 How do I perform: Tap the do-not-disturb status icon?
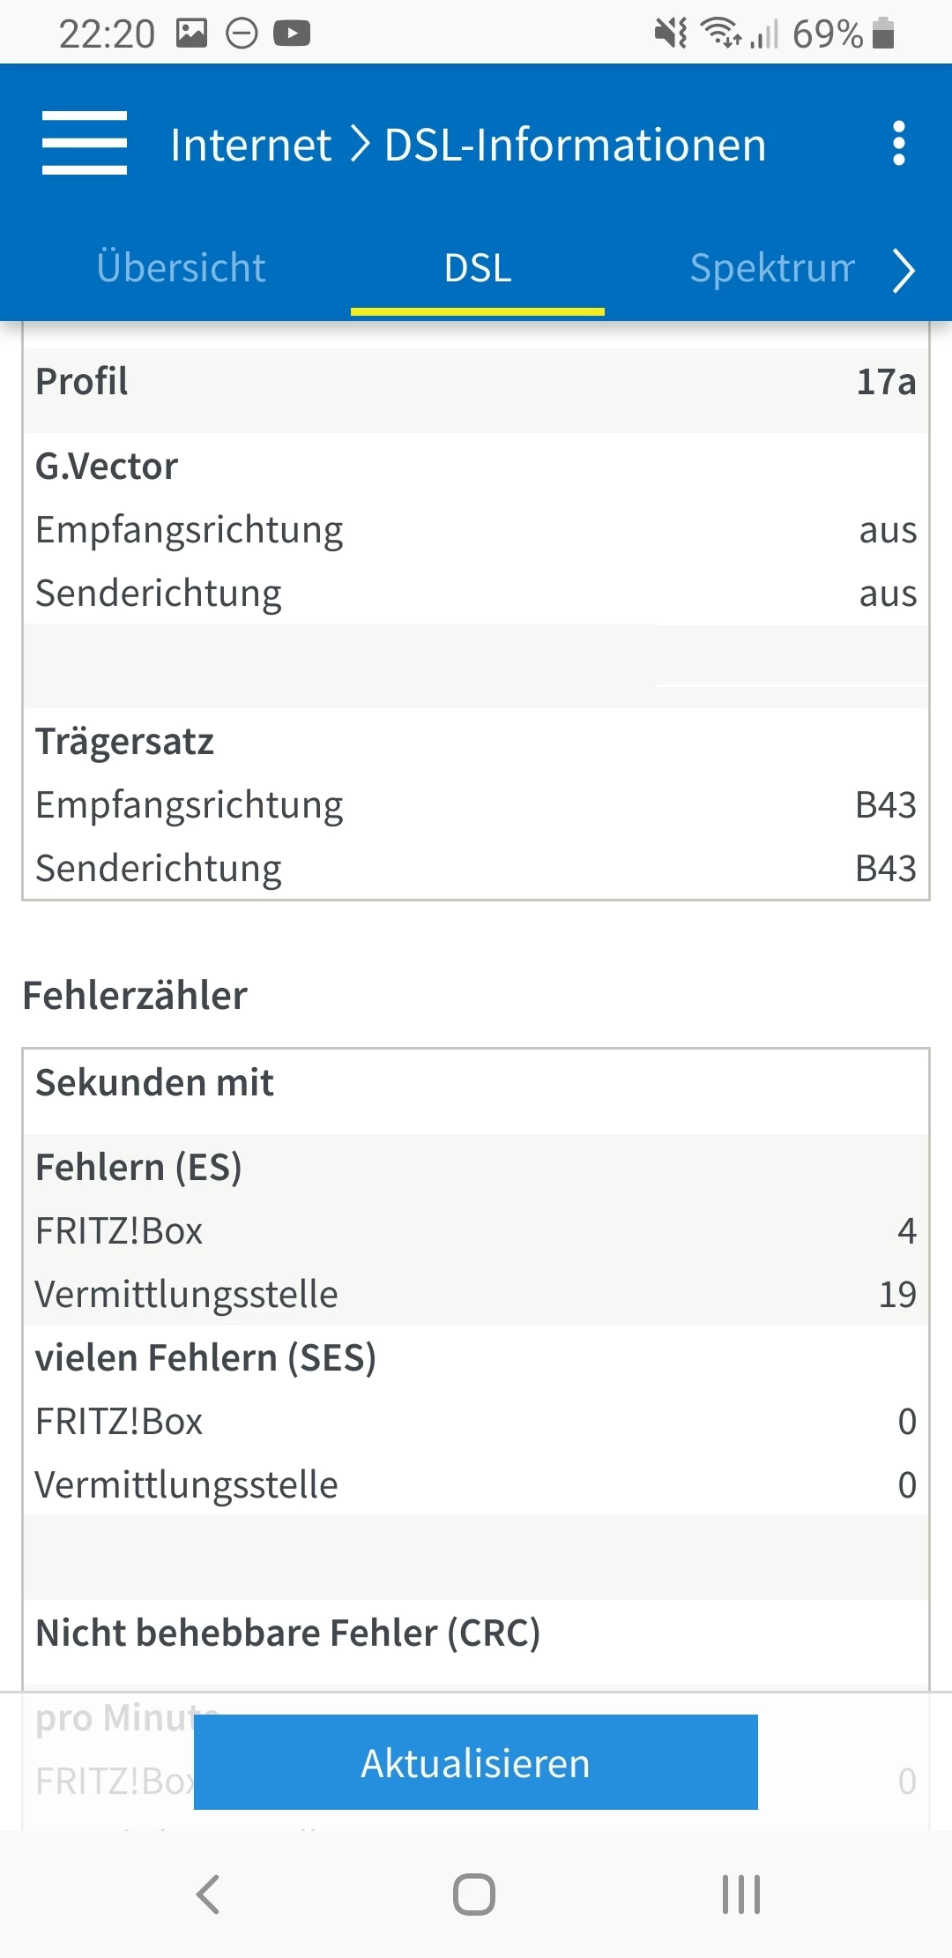(242, 34)
